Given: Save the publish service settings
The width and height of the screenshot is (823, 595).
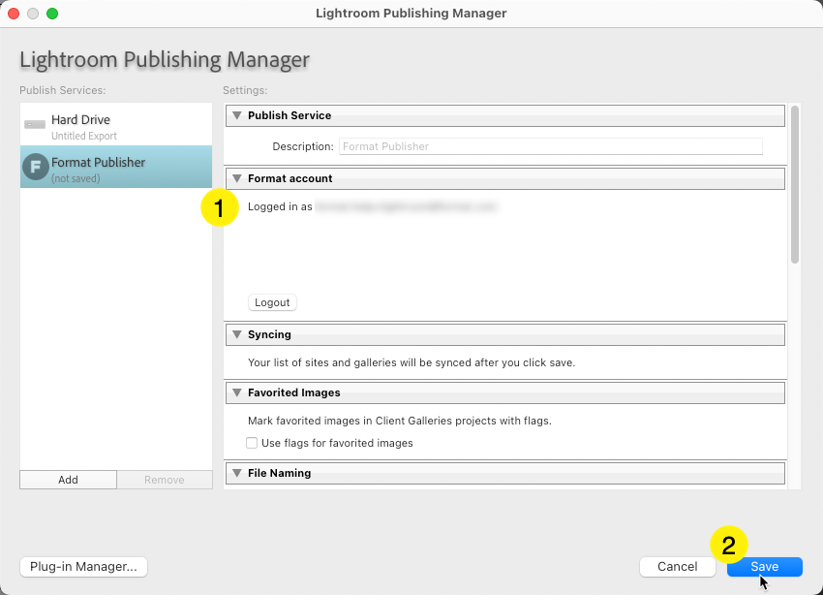Looking at the screenshot, I should (765, 567).
